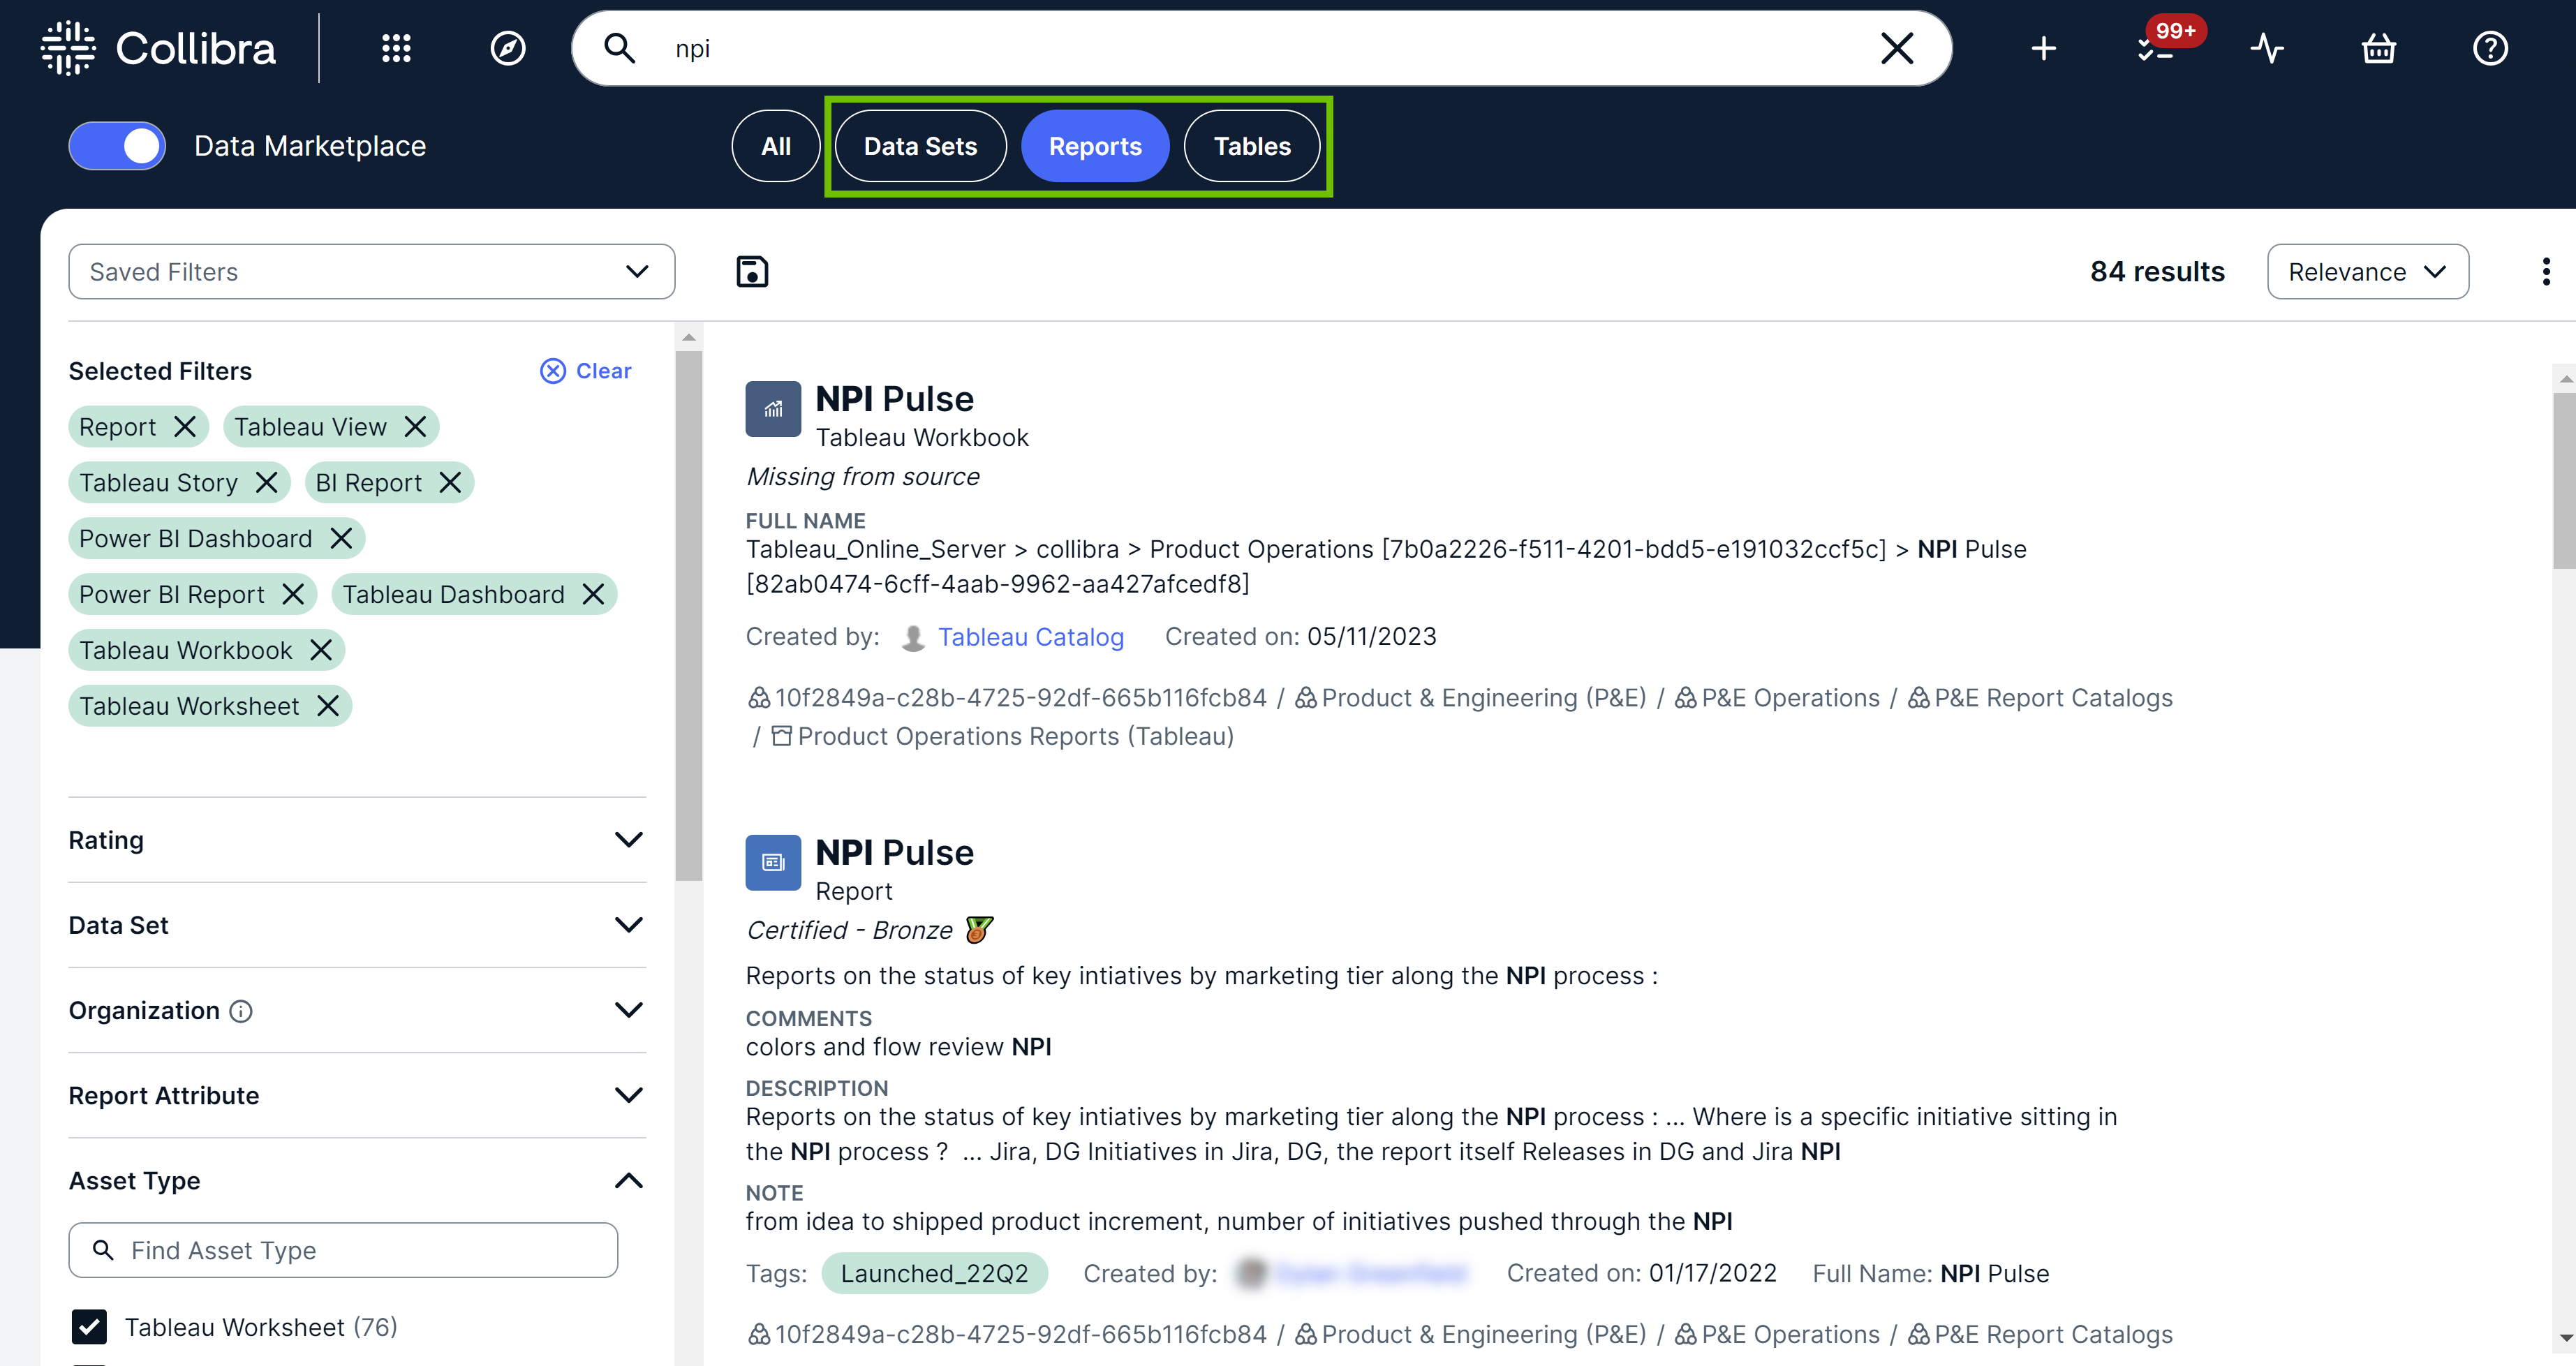The image size is (2576, 1366).
Task: Remove the Power BI Dashboard filter chip
Action: coord(341,538)
